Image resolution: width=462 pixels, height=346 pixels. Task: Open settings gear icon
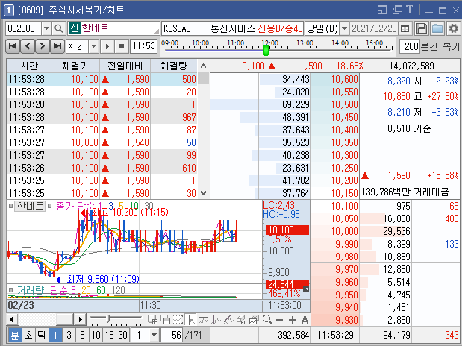[x=453, y=28]
